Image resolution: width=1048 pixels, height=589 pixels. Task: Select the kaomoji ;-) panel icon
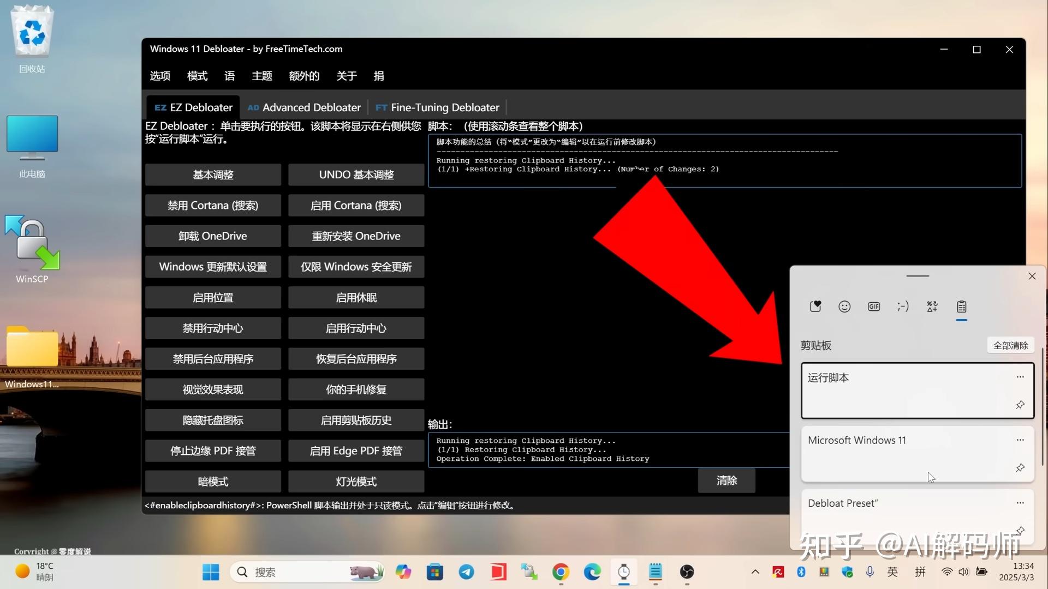[x=902, y=306]
